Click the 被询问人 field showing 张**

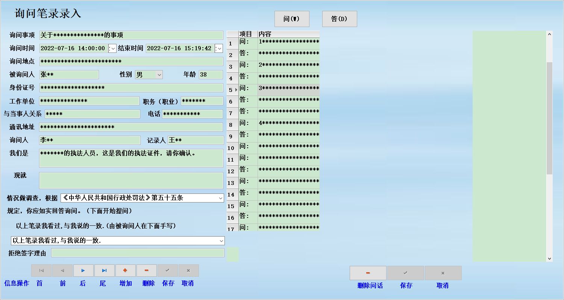point(69,75)
